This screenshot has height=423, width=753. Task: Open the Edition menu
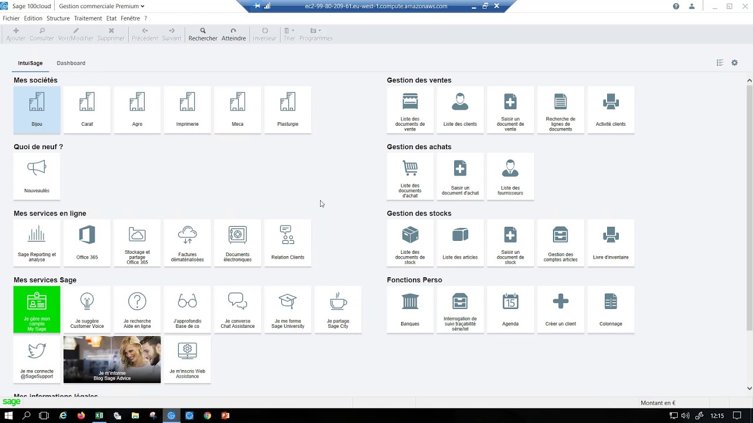33,18
